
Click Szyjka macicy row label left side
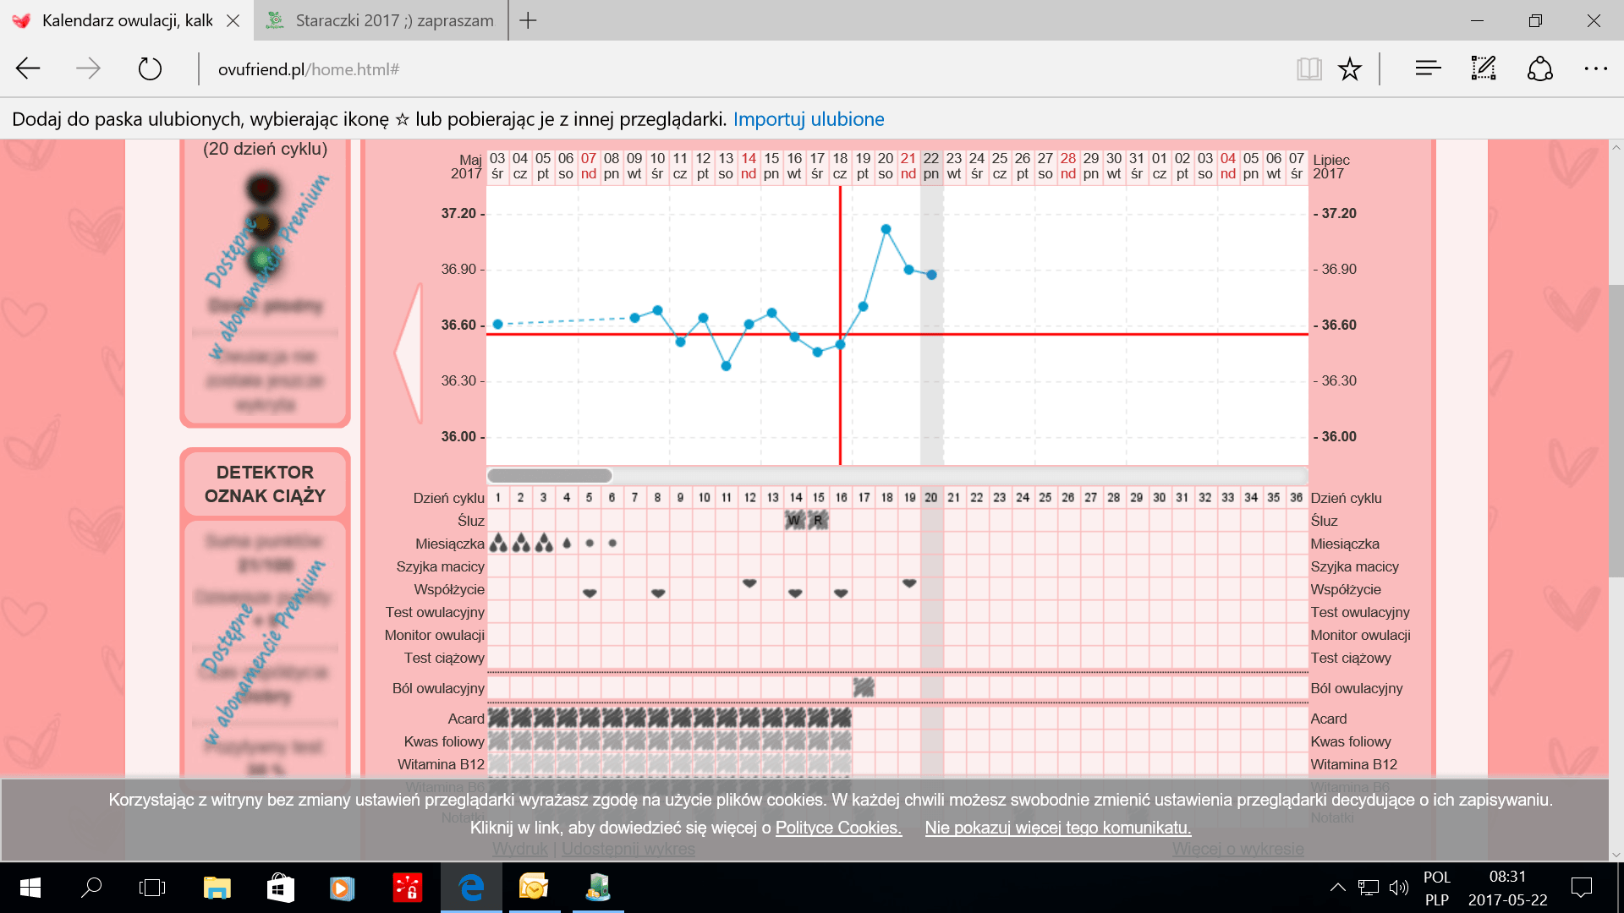[440, 566]
